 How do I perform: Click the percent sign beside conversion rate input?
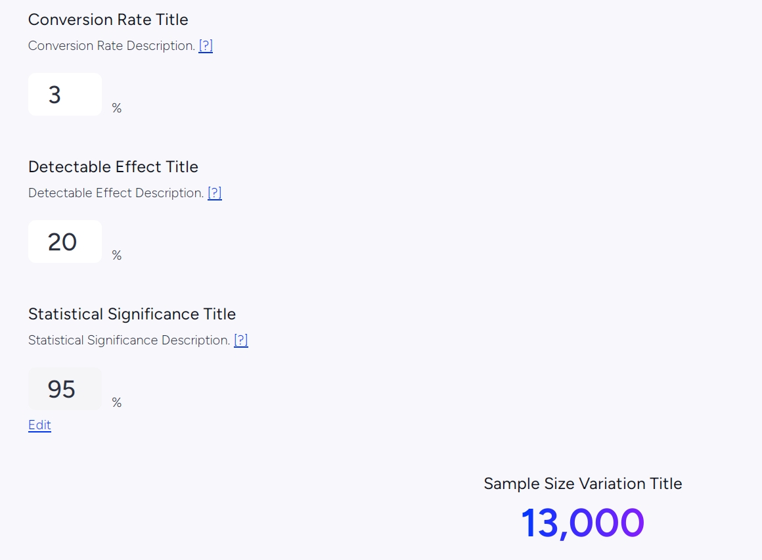[117, 108]
